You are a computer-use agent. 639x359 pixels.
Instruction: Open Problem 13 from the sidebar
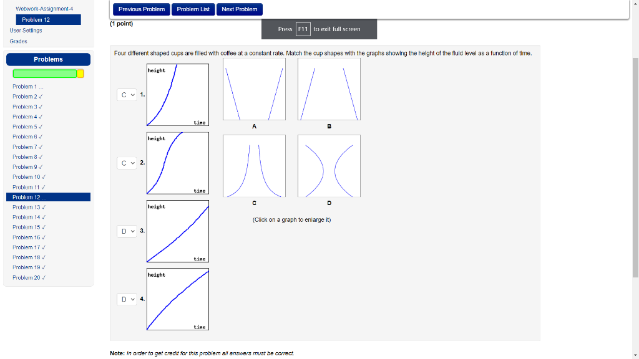click(x=27, y=206)
